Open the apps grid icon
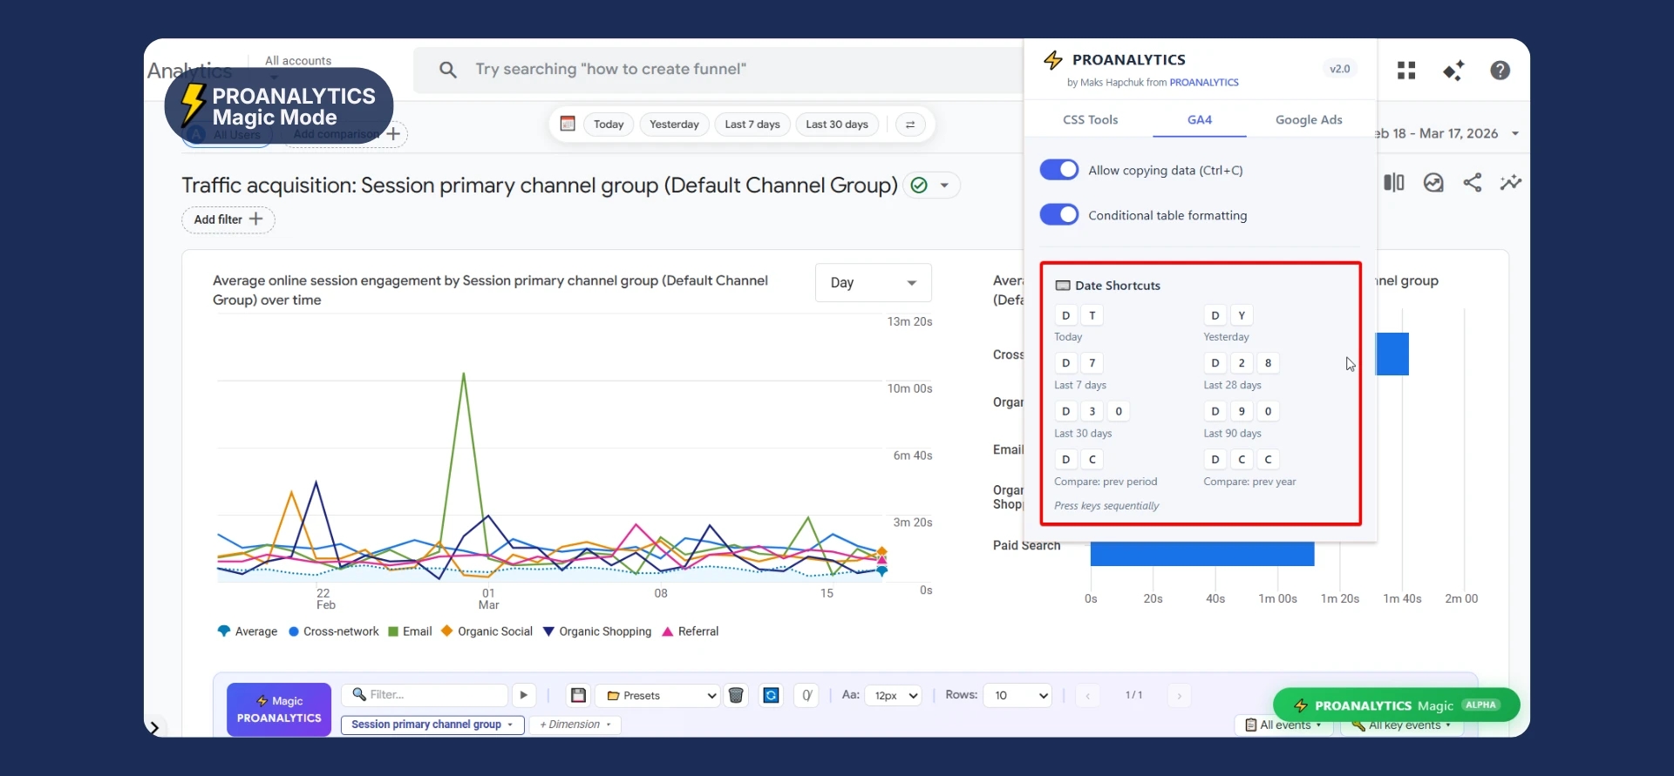This screenshot has height=776, width=1674. [1406, 71]
